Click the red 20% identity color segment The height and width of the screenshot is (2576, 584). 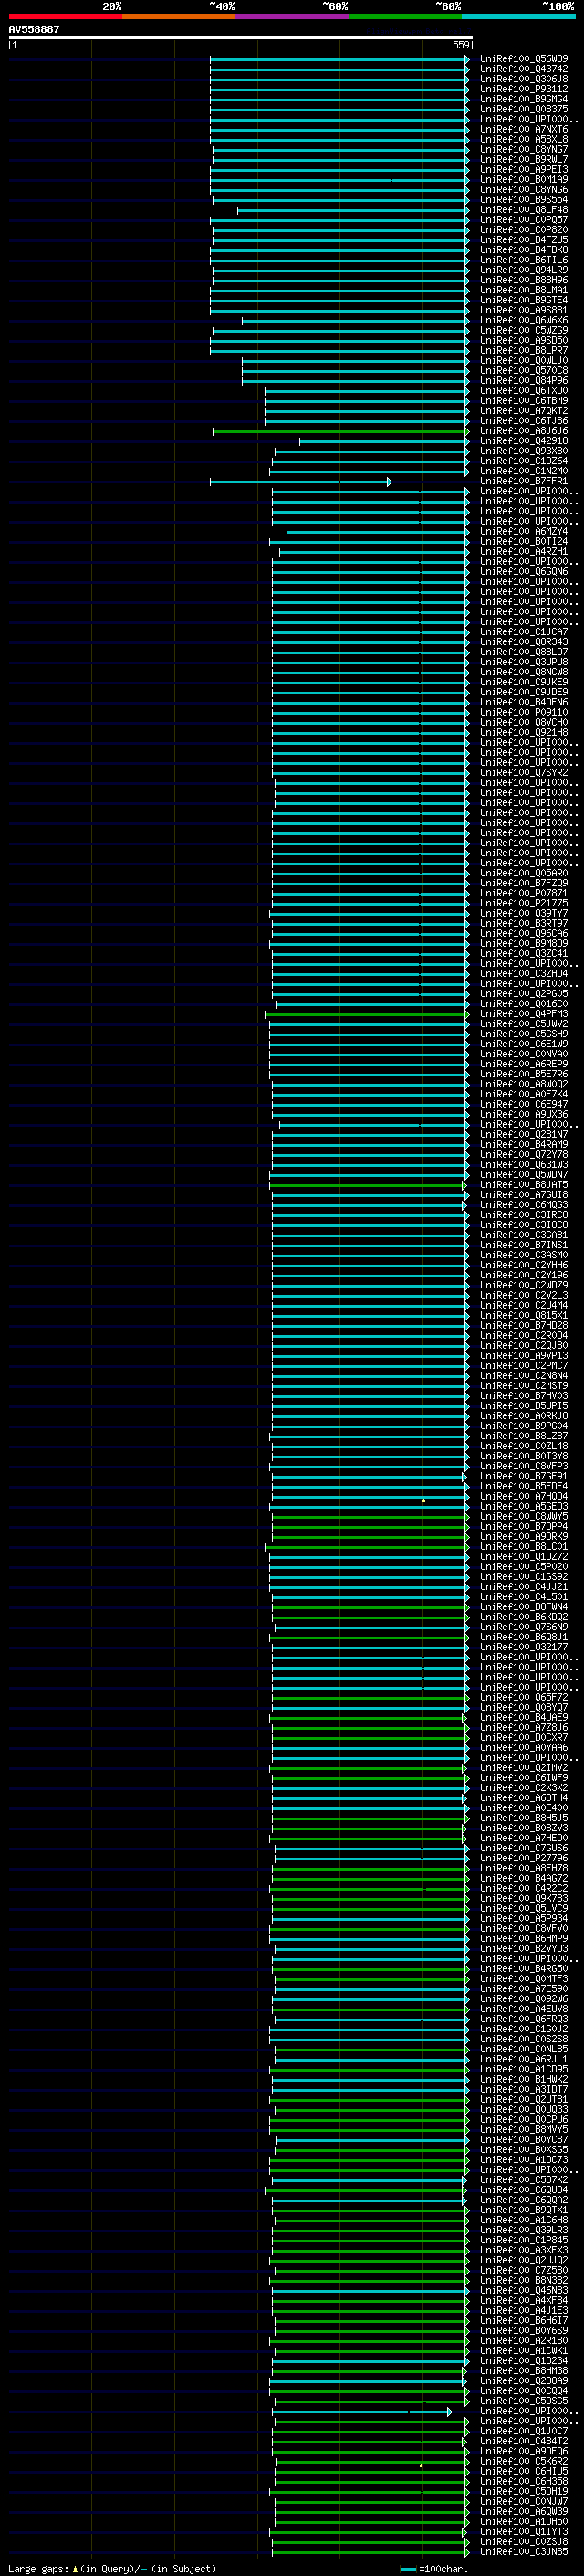[65, 16]
